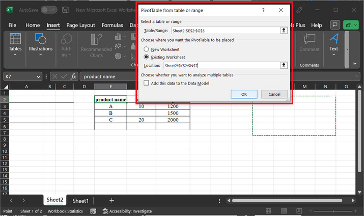Click the formula bar Enter checkmark

click(x=64, y=76)
